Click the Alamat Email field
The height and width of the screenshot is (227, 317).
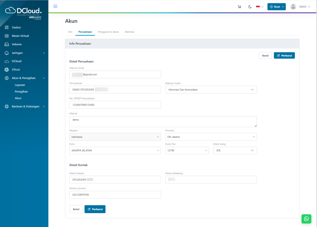(115, 74)
